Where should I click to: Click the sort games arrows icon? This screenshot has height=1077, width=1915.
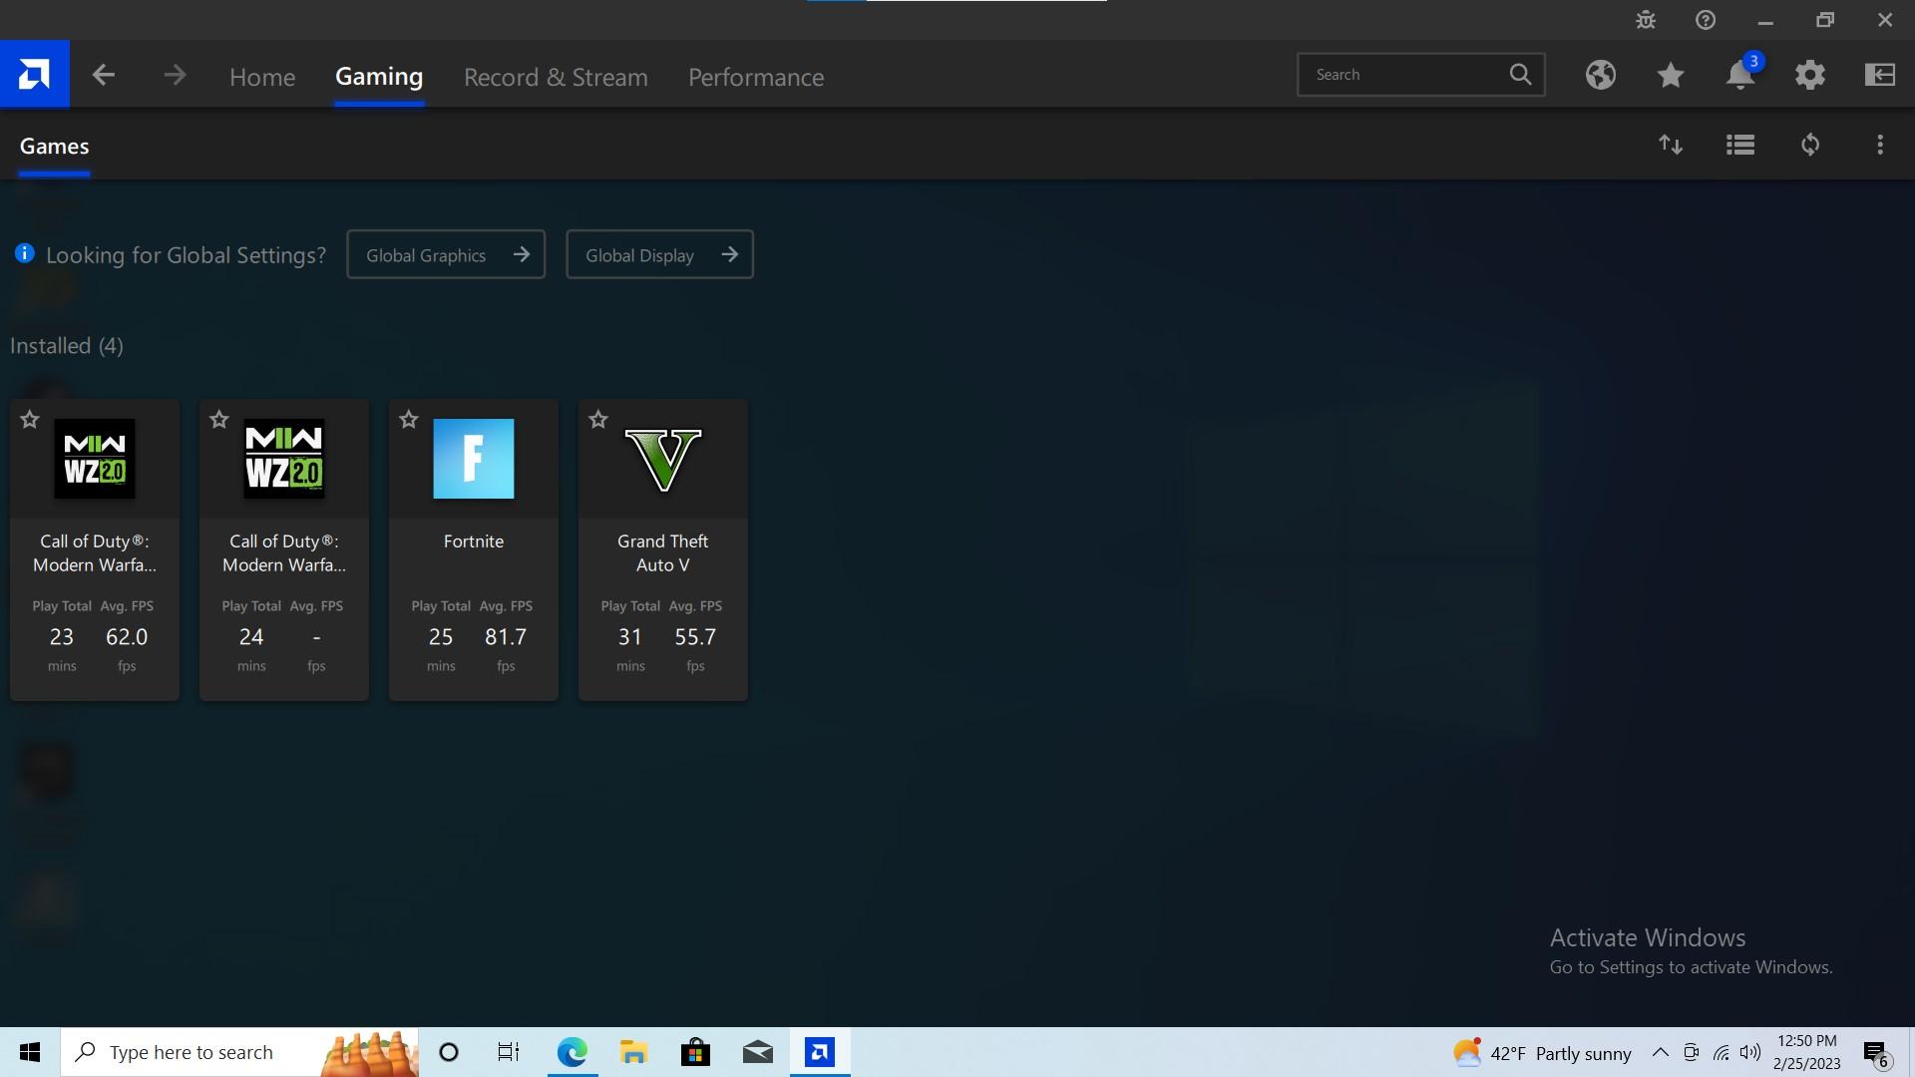point(1671,145)
